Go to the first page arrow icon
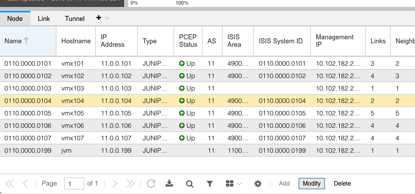The image size is (415, 194). point(10,184)
